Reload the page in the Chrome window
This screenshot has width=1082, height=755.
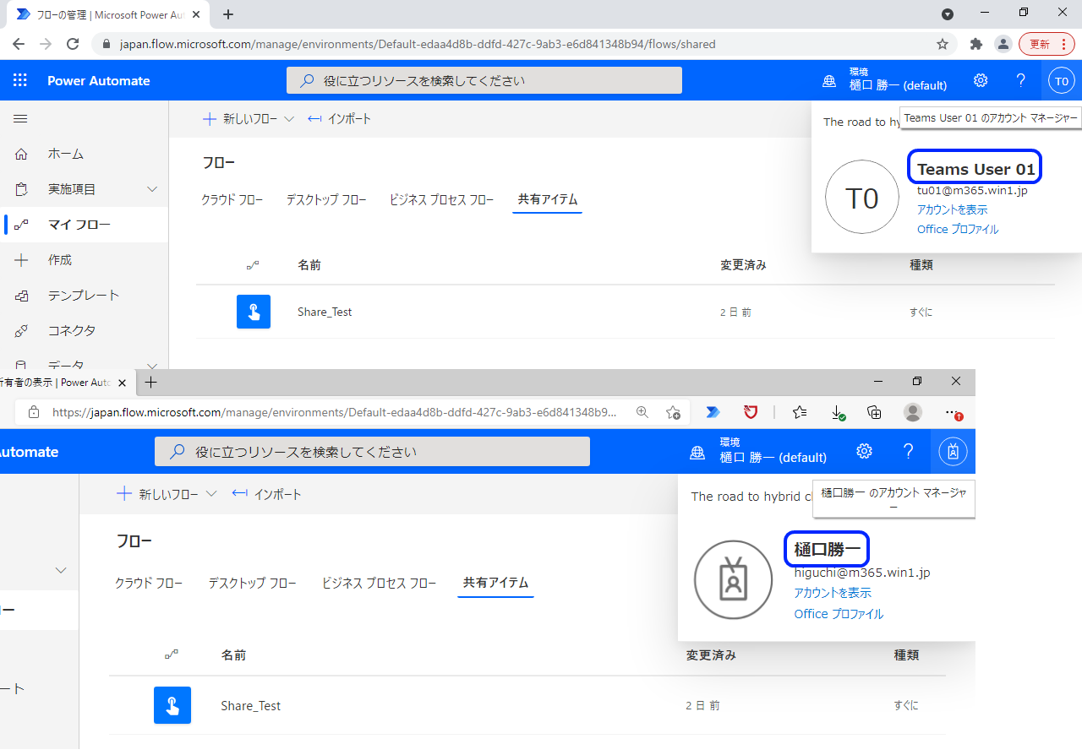click(x=73, y=44)
